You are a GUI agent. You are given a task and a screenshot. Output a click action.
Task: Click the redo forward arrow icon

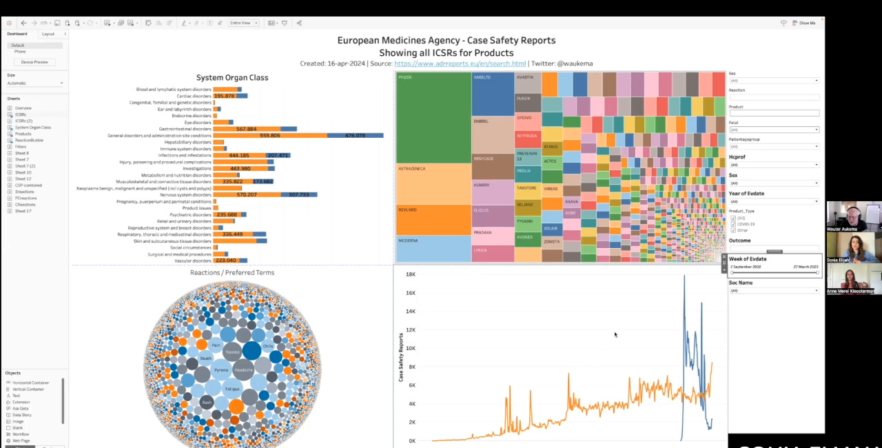pos(34,23)
